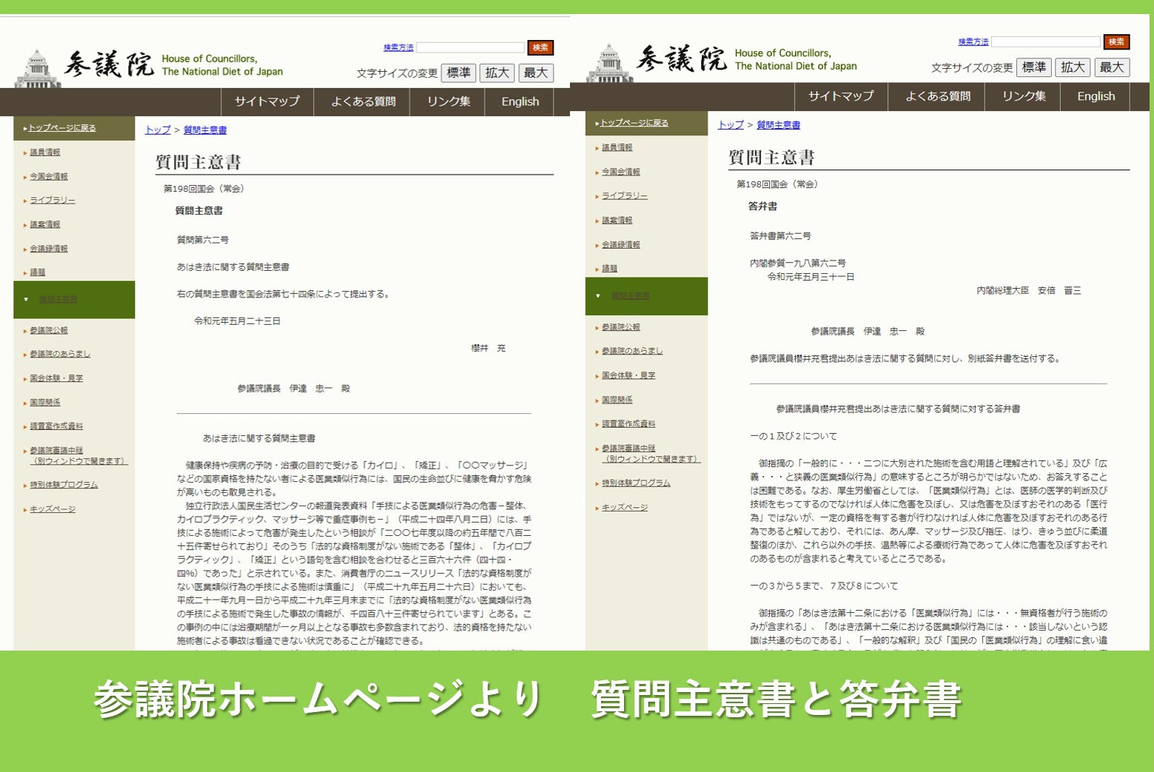Open 議員情報 in the question page sidebar
The width and height of the screenshot is (1154, 772).
[x=45, y=152]
